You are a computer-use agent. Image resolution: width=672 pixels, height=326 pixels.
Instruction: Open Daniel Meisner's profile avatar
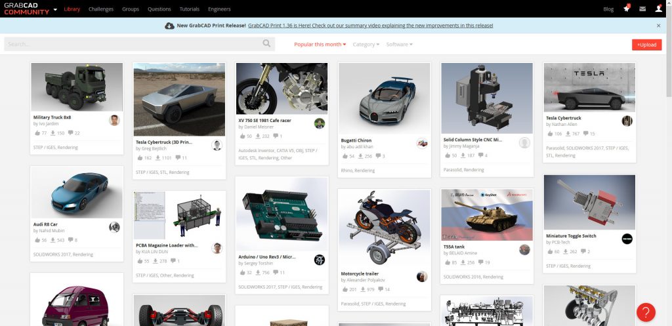pos(320,123)
